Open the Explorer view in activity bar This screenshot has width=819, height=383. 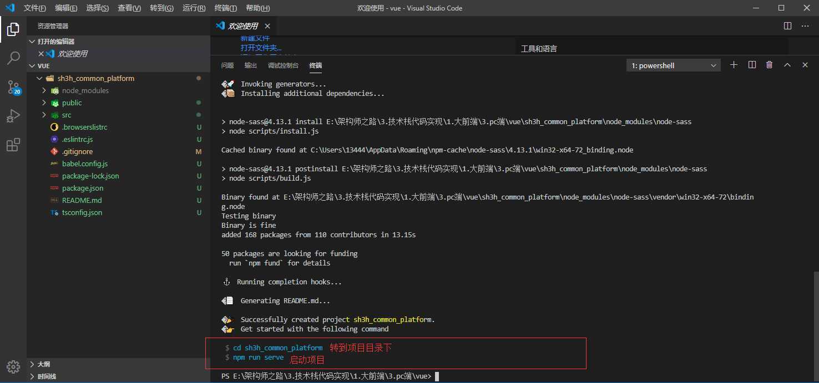tap(13, 29)
